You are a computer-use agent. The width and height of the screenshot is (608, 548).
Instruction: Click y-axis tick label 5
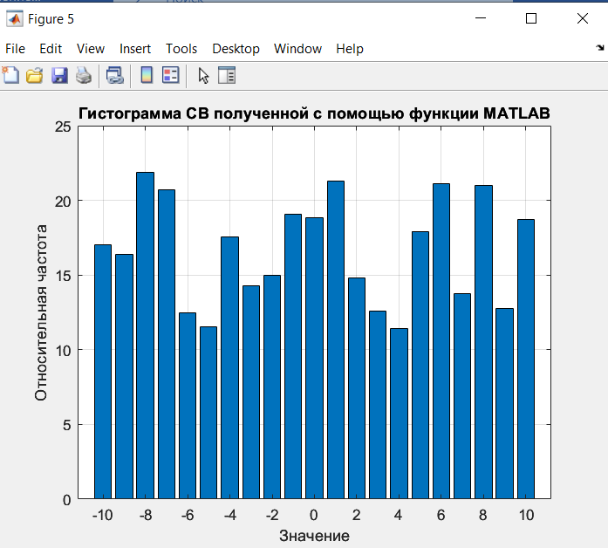coord(66,425)
